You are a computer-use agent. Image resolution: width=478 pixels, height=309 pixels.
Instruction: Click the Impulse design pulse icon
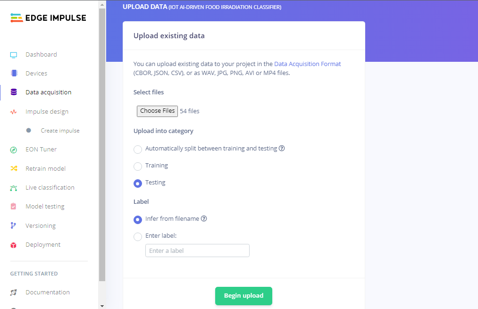tap(14, 112)
